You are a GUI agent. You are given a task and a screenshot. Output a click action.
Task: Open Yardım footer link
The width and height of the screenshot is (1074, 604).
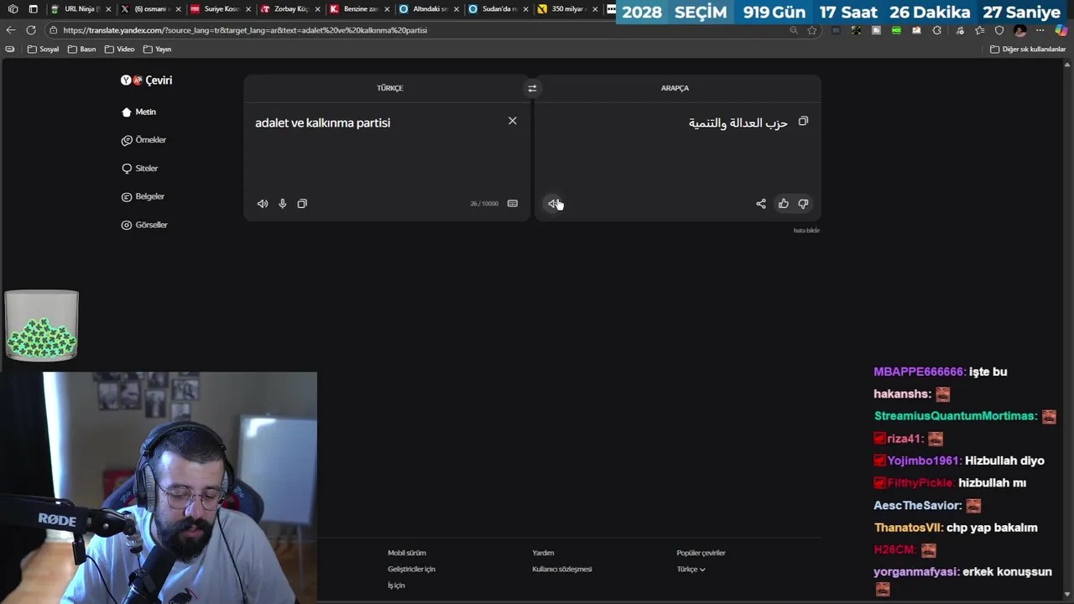[x=543, y=553]
